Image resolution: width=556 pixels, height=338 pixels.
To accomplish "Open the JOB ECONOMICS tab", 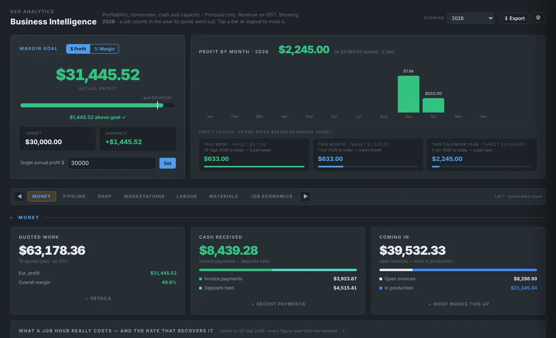I will click(271, 196).
